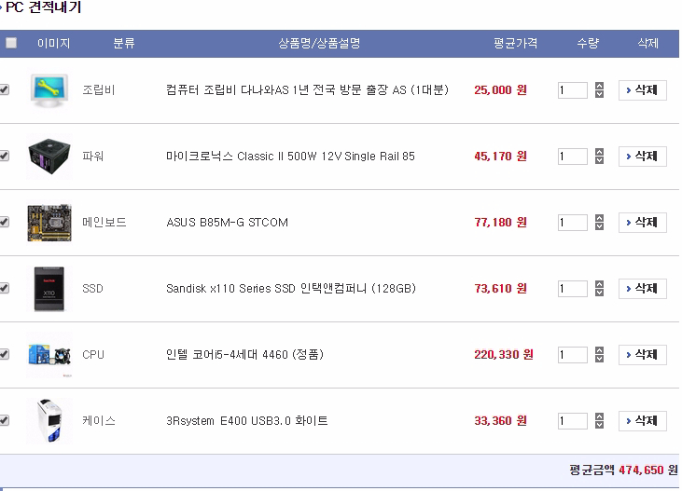Toggle the select-all checkbox in header

coord(11,43)
